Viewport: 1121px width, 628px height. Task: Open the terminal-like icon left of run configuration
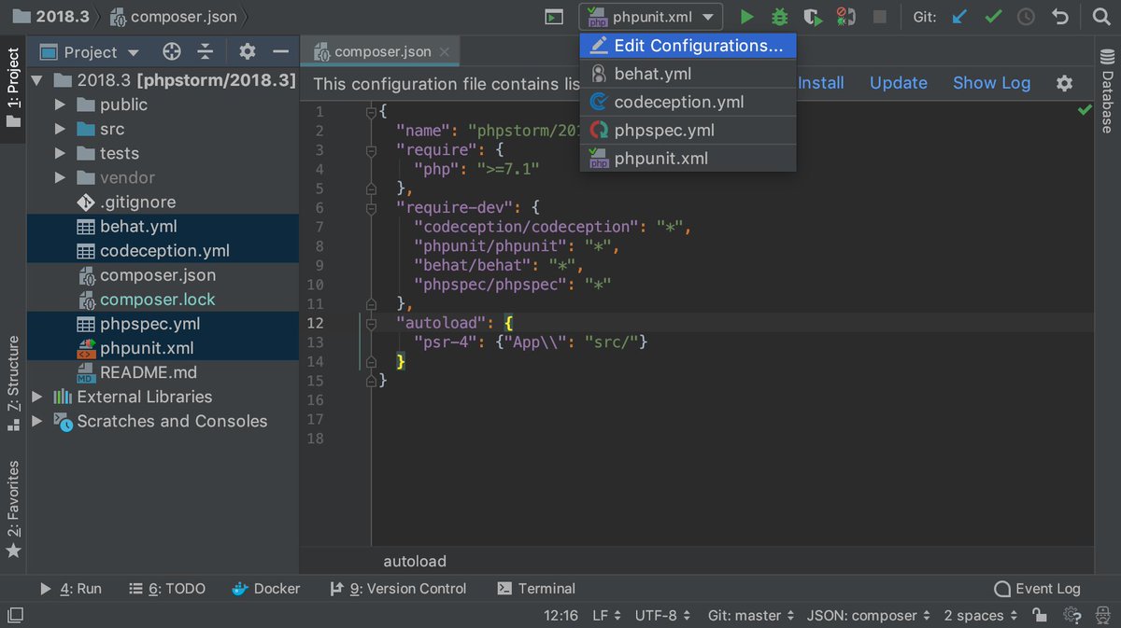click(x=555, y=17)
